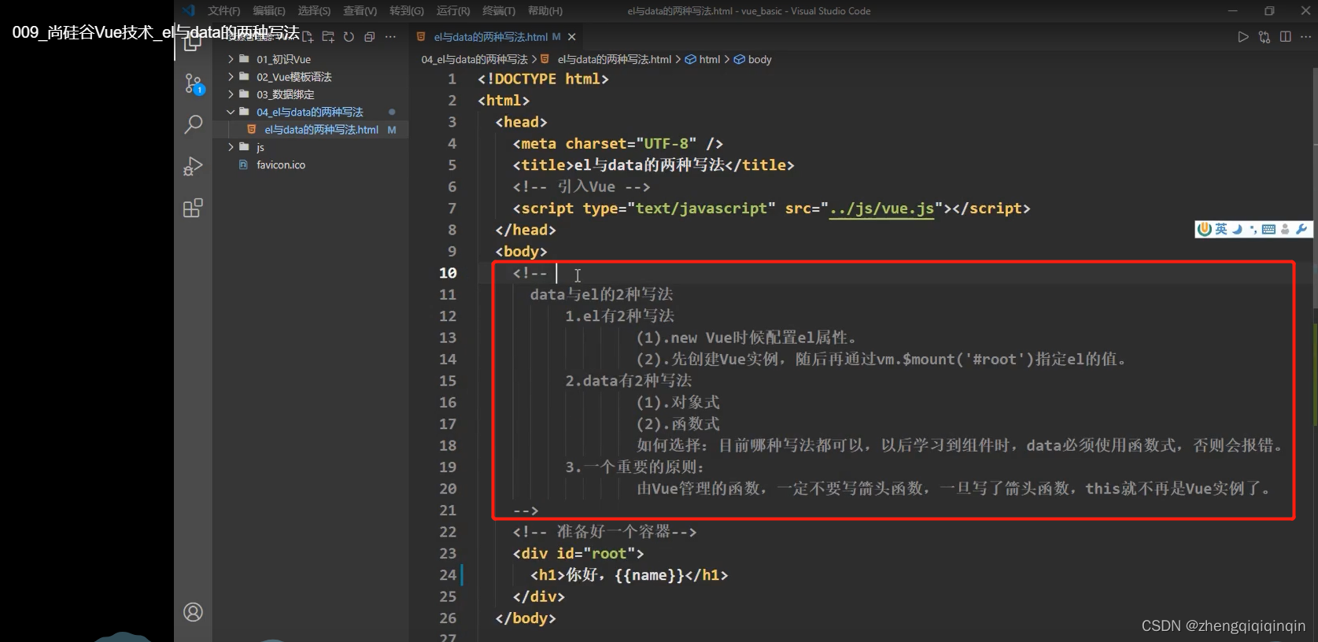
Task: Place cursor on <div id="root"> line
Action: (578, 554)
